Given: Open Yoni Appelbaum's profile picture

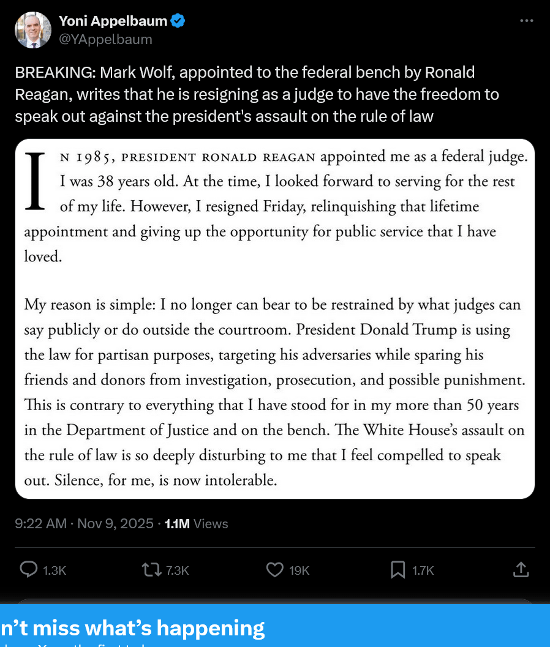Looking at the screenshot, I should click(x=33, y=30).
